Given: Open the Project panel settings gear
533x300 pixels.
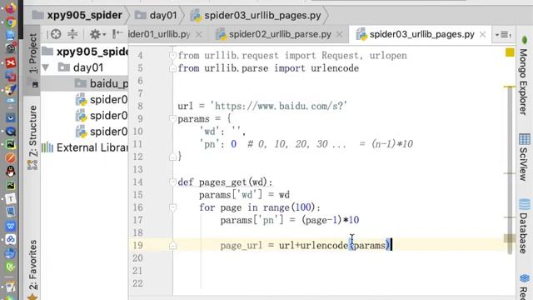Looking at the screenshot, I should tap(97, 34).
